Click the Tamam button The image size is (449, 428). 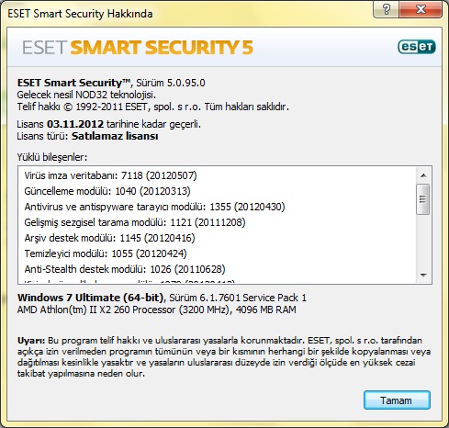pos(397,400)
